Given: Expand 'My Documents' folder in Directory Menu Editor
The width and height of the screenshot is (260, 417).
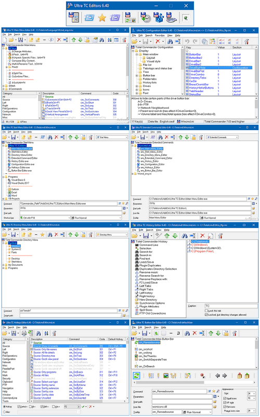Looking at the screenshot, I should click(4, 265).
